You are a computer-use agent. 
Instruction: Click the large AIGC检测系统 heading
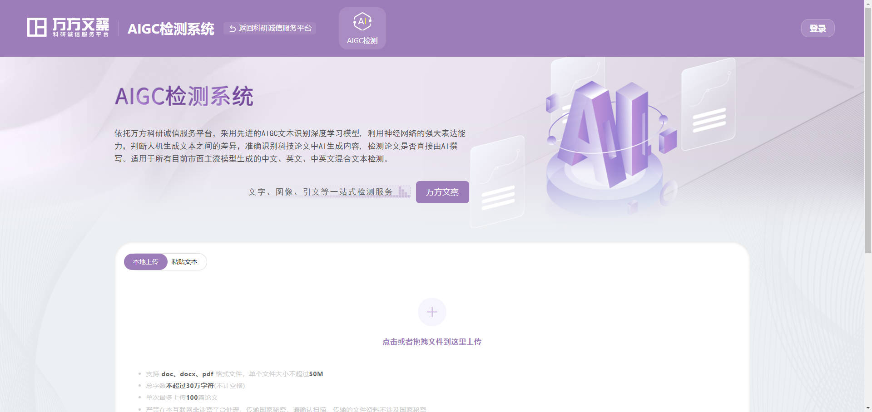[184, 96]
